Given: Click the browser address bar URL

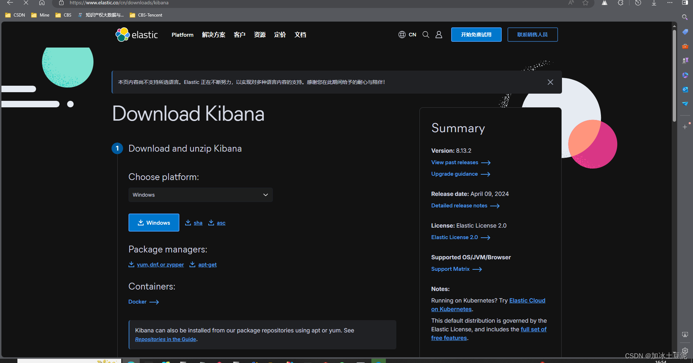Looking at the screenshot, I should coord(119,3).
